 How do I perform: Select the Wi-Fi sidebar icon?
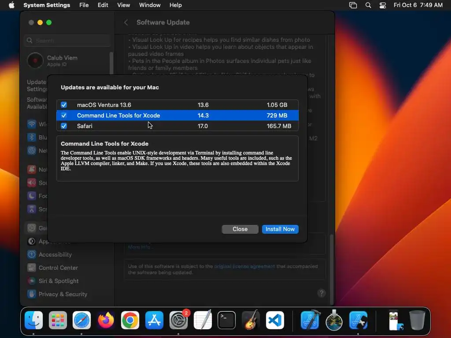(x=32, y=124)
